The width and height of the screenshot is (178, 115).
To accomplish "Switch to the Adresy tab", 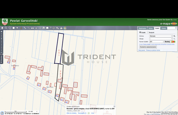I will (151, 28).
